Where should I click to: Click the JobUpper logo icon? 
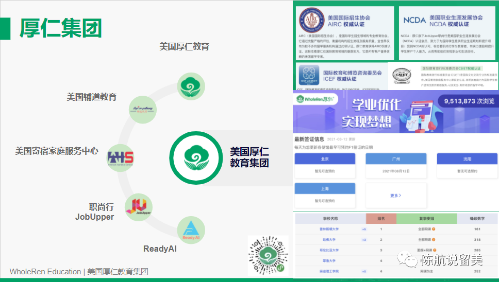(139, 206)
